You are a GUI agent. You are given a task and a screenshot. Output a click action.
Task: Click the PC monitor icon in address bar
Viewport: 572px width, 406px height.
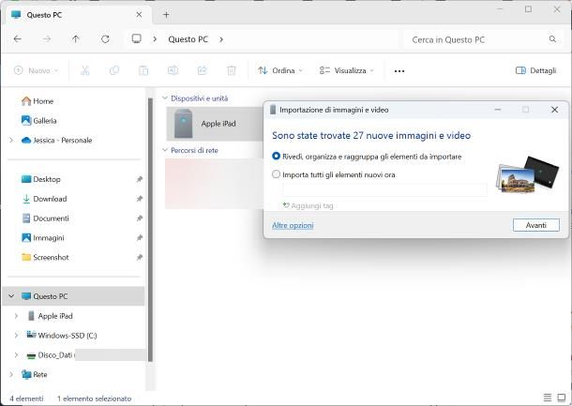136,38
